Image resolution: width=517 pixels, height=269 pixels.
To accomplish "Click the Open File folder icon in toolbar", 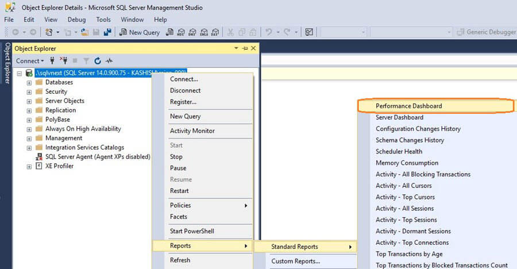I will click(x=84, y=32).
